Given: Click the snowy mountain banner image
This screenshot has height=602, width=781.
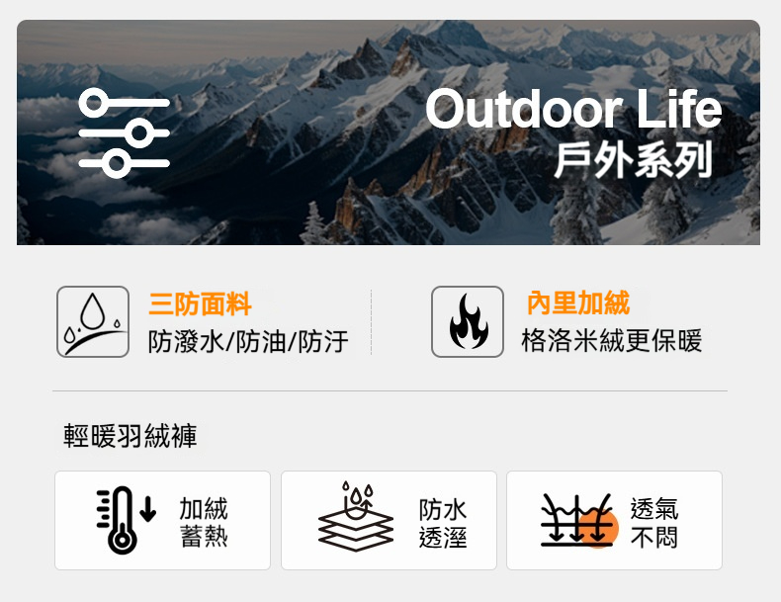Looking at the screenshot, I should 389,132.
